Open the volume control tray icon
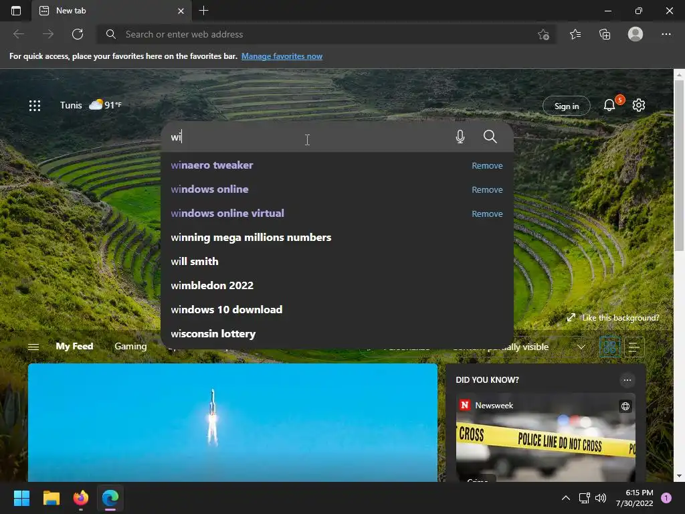Image resolution: width=685 pixels, height=514 pixels. (601, 498)
